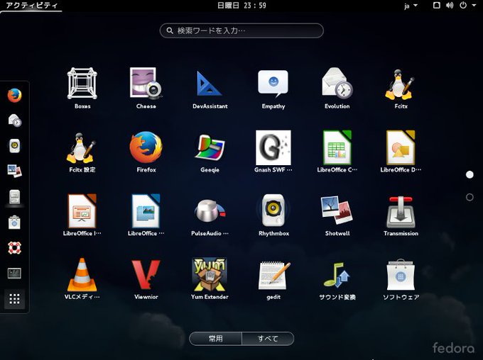Open Software from the dash
The height and width of the screenshot is (360, 483).
14,223
